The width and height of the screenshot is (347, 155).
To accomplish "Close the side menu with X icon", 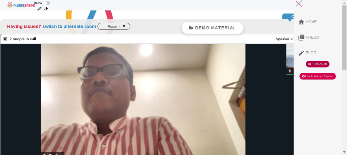I will (299, 3).
